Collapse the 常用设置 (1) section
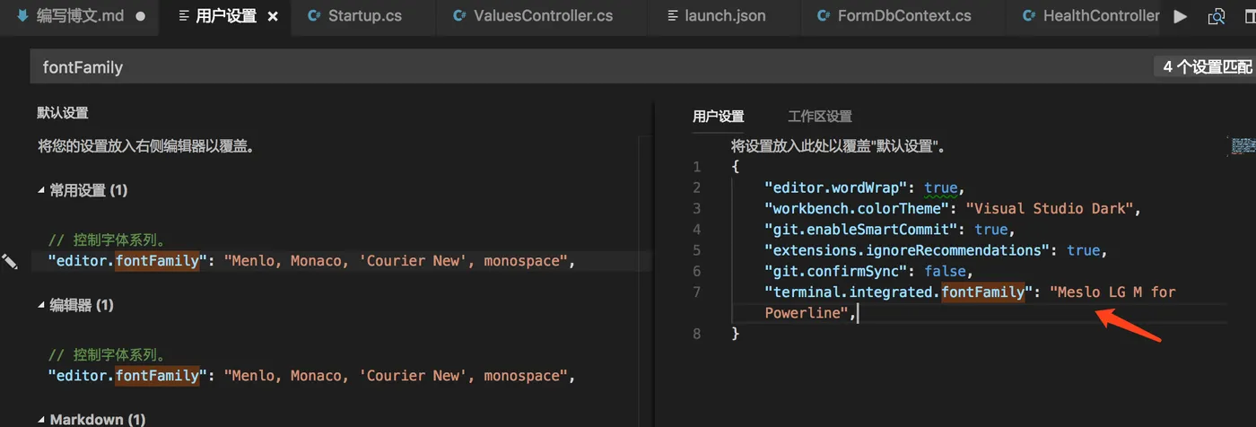1256x427 pixels. [x=40, y=190]
